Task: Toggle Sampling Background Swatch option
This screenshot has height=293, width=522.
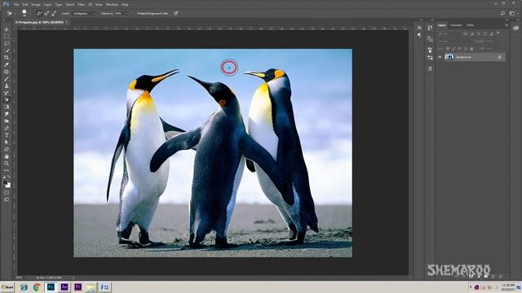Action: click(x=54, y=13)
